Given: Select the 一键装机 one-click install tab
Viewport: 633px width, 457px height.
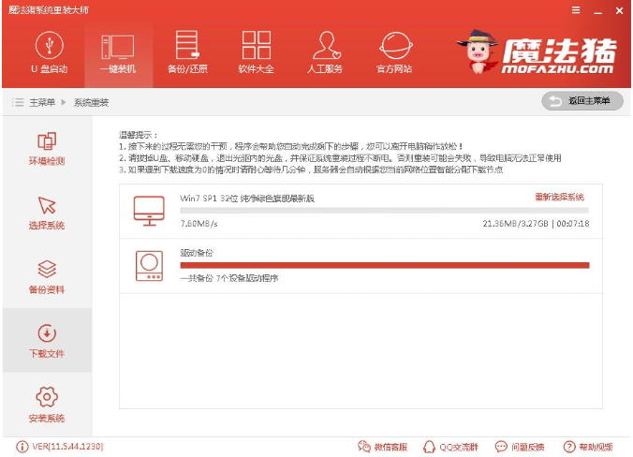Looking at the screenshot, I should click(118, 54).
